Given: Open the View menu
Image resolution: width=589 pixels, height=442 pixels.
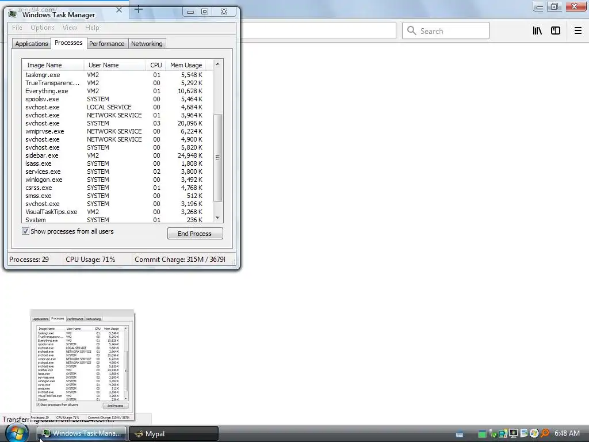Looking at the screenshot, I should tap(70, 28).
